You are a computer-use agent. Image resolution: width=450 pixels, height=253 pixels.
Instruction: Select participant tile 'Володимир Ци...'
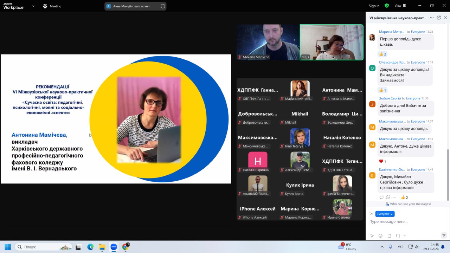pyautogui.click(x=342, y=115)
